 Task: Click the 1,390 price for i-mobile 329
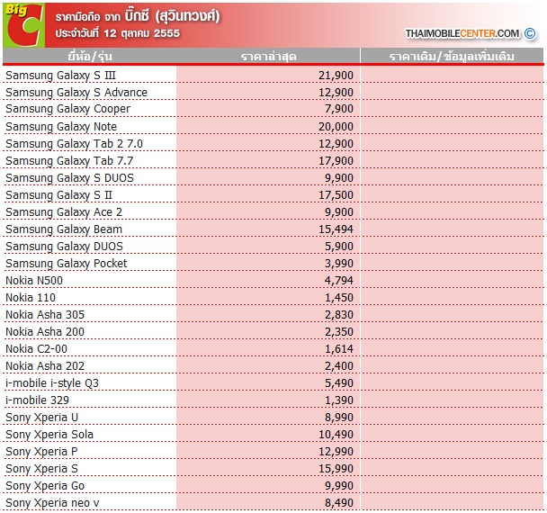tap(339, 400)
